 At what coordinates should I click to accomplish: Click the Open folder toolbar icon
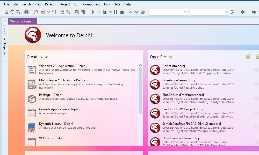43,12
